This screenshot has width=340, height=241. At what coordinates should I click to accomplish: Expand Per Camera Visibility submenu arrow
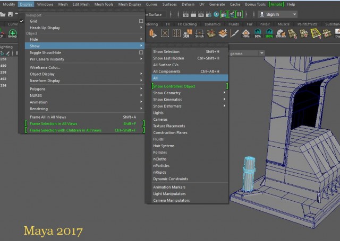pos(141,59)
